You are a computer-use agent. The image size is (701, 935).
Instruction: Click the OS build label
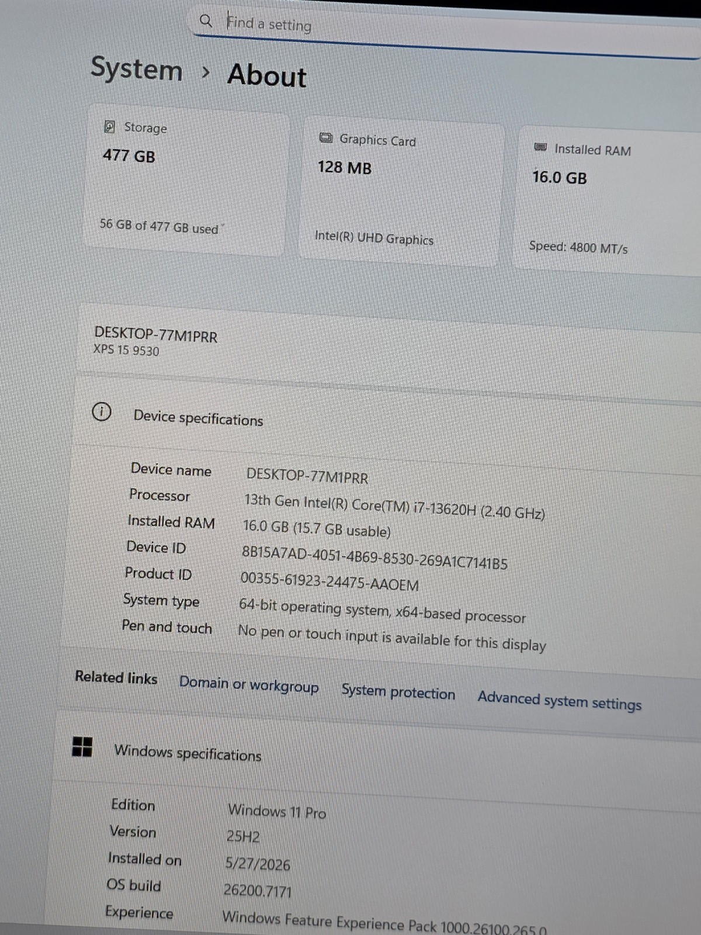coord(134,885)
